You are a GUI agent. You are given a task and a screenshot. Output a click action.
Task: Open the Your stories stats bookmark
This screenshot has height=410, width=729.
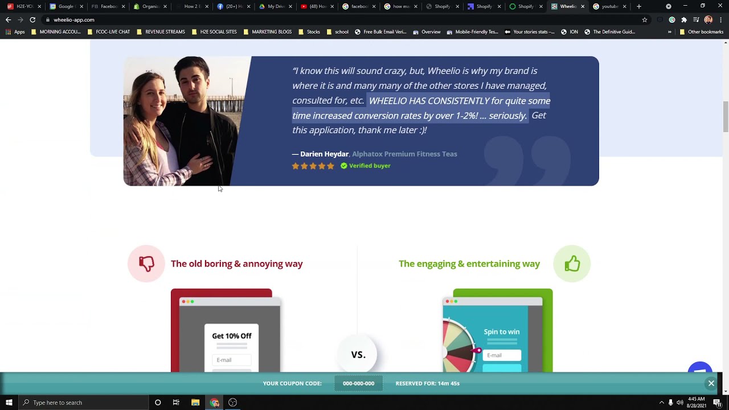(529, 32)
